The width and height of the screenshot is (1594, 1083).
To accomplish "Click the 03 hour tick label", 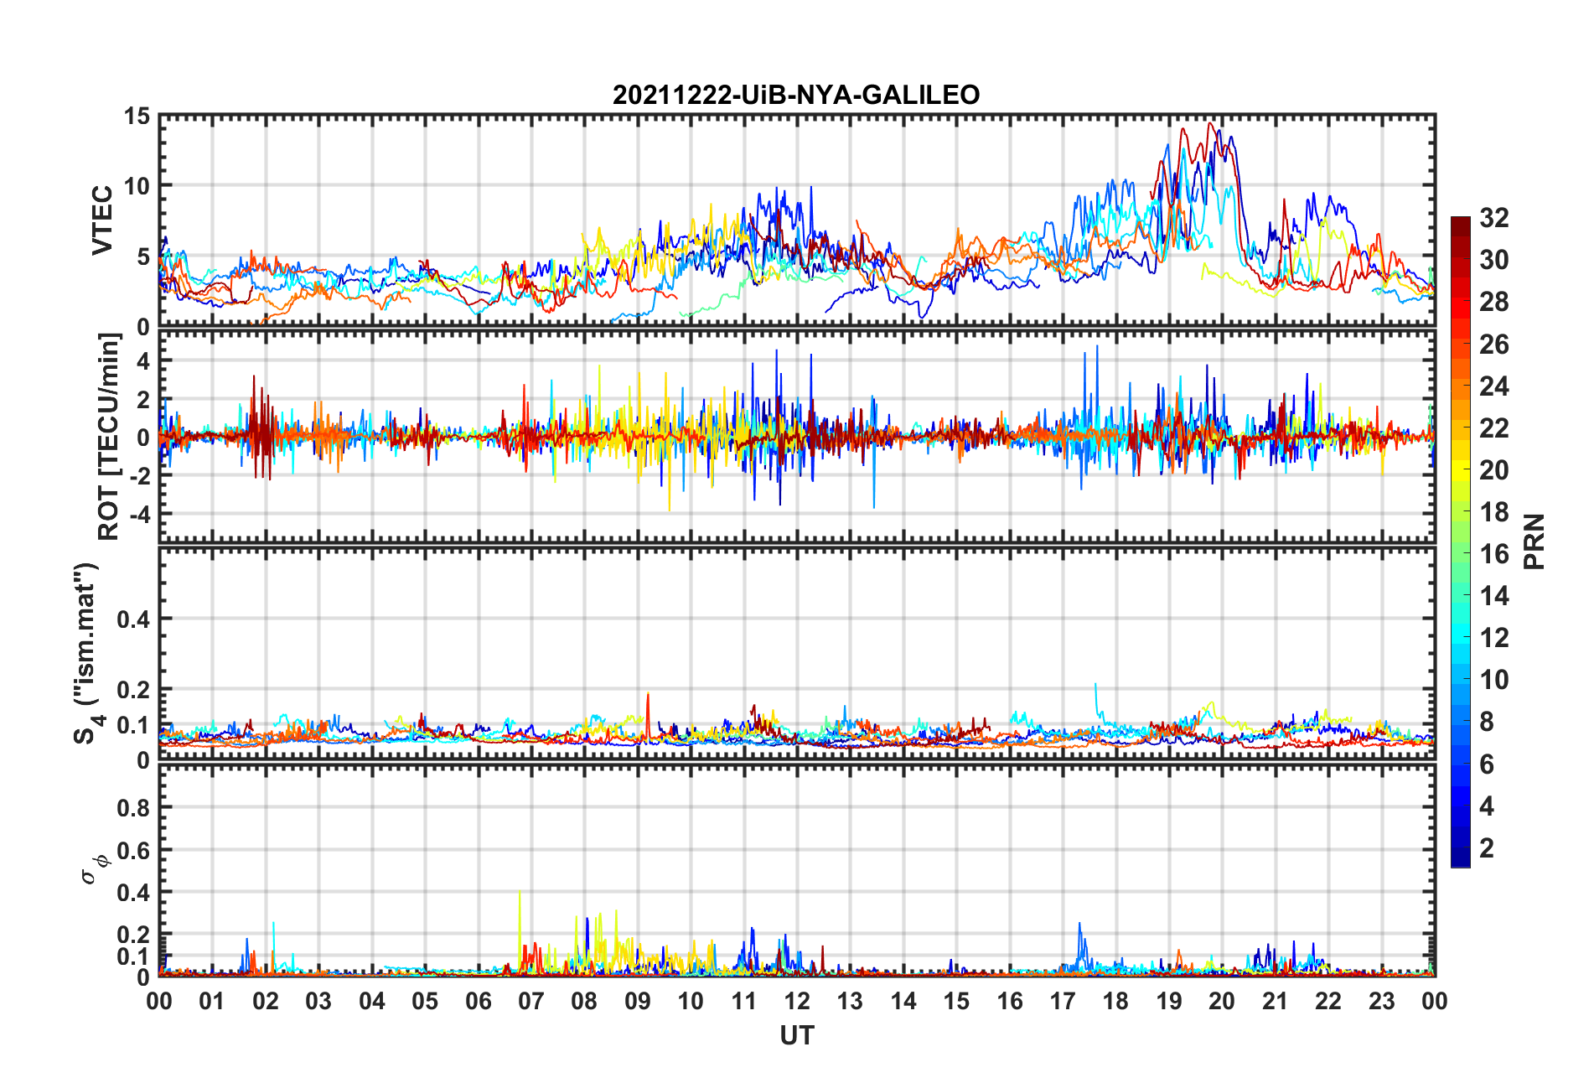I will click(x=318, y=1001).
